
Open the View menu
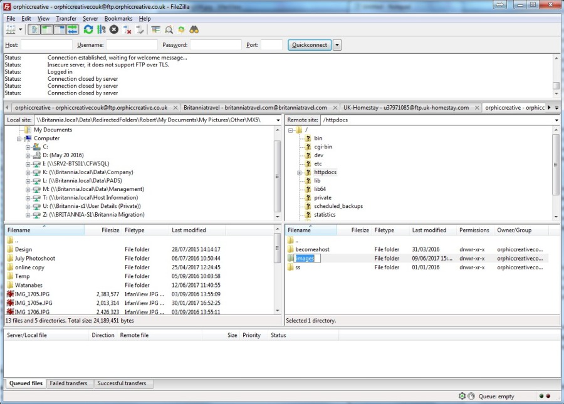[x=43, y=19]
